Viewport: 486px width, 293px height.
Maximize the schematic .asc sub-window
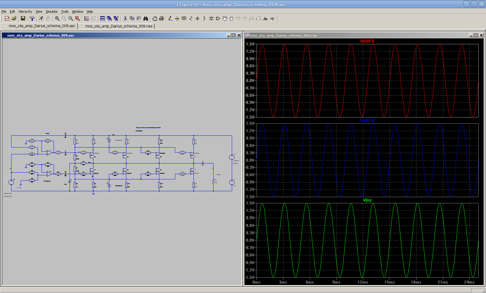(x=234, y=35)
